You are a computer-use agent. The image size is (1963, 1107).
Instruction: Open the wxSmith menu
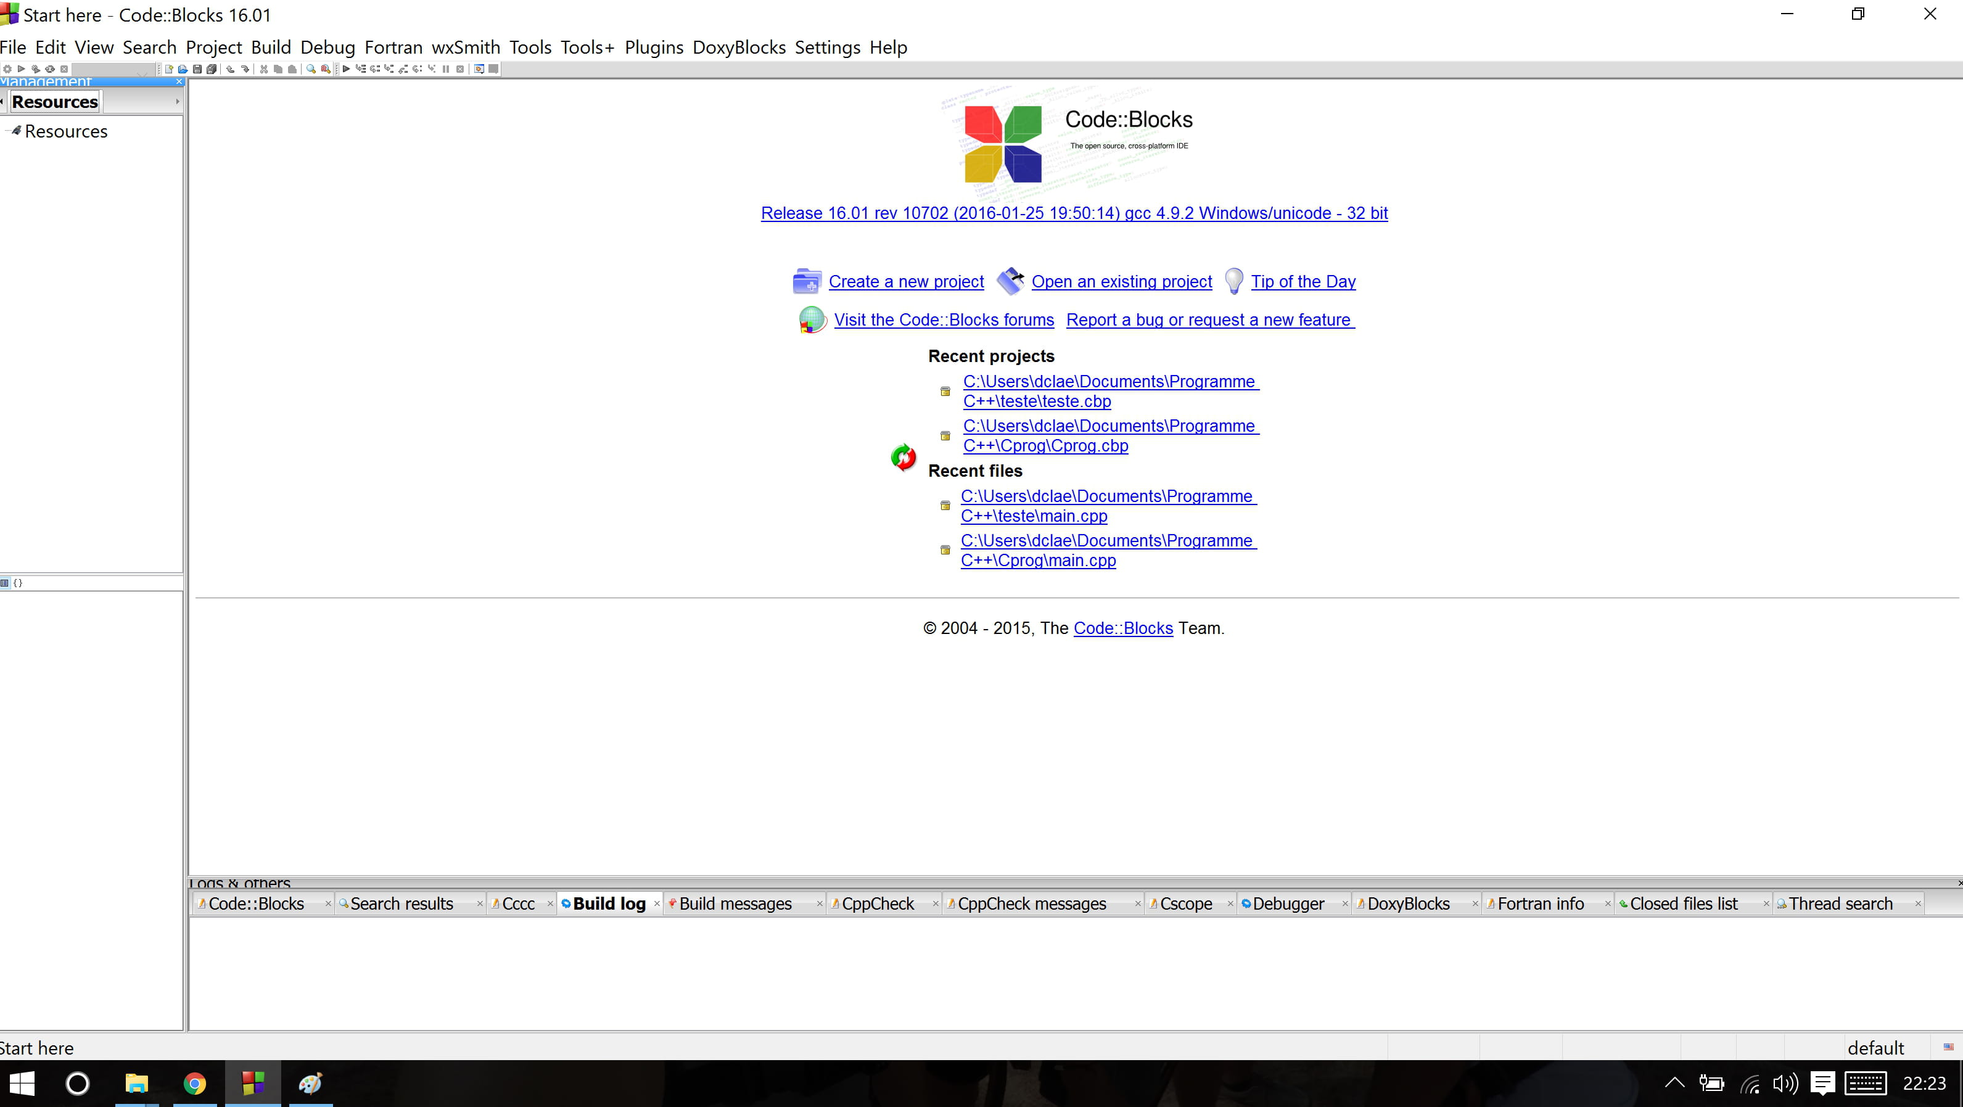pyautogui.click(x=466, y=47)
